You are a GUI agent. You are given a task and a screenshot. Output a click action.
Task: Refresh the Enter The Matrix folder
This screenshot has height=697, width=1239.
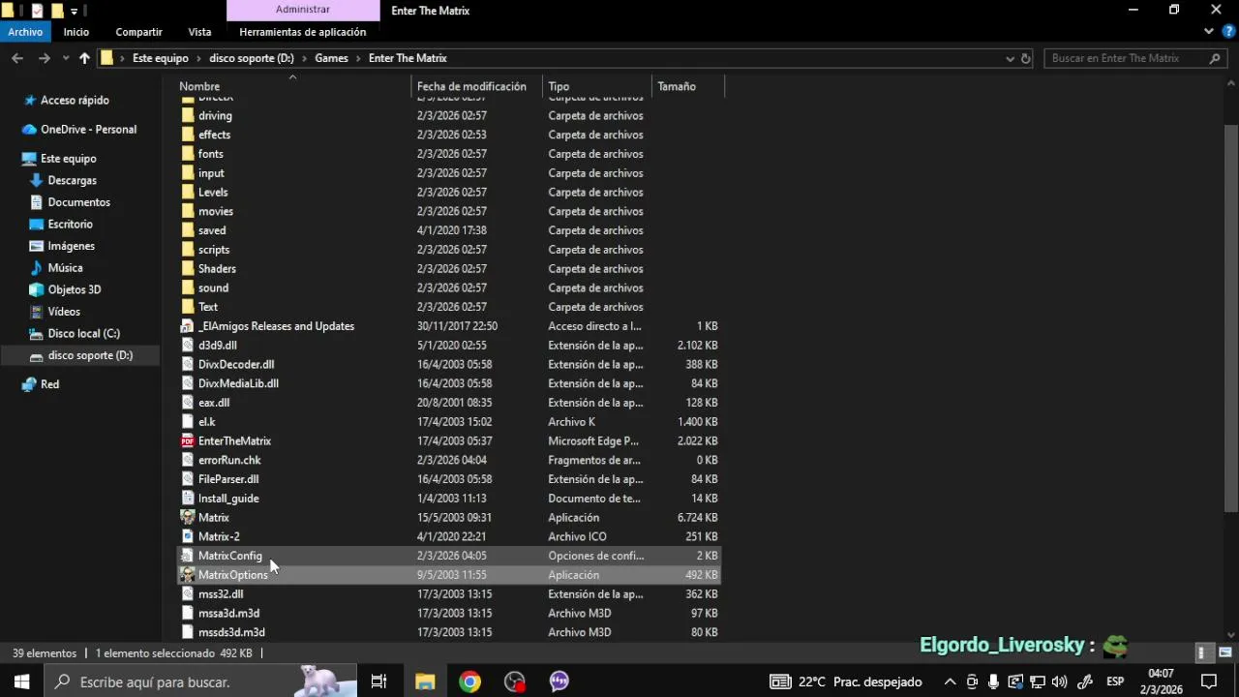click(1026, 58)
